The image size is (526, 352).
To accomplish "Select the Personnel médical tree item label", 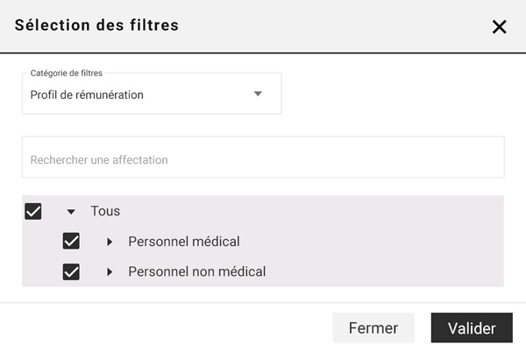I will coord(183,242).
